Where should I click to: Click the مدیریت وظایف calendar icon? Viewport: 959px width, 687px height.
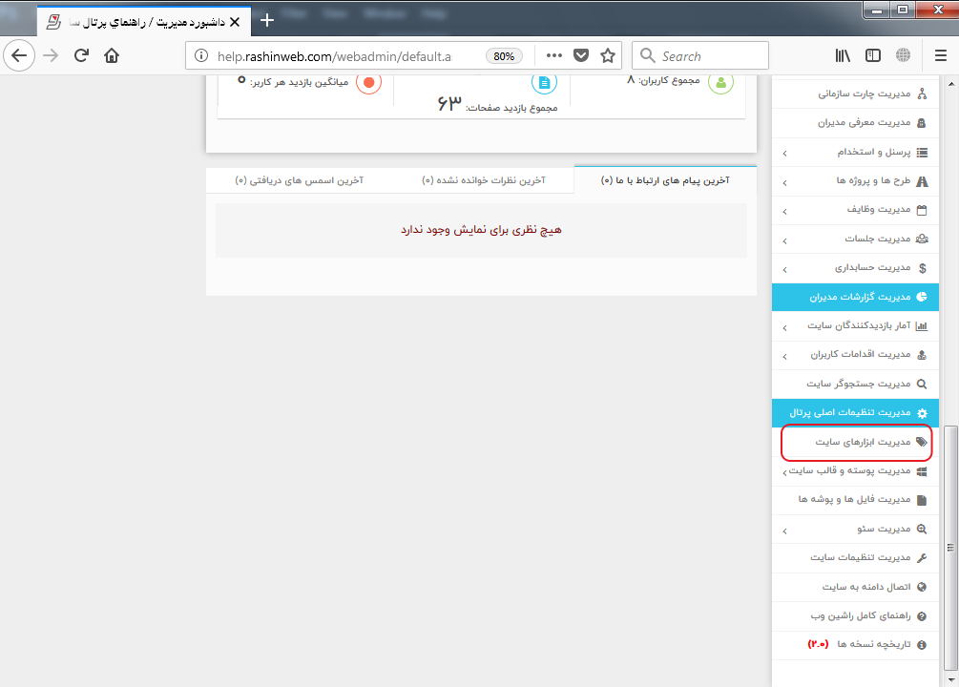pos(923,210)
